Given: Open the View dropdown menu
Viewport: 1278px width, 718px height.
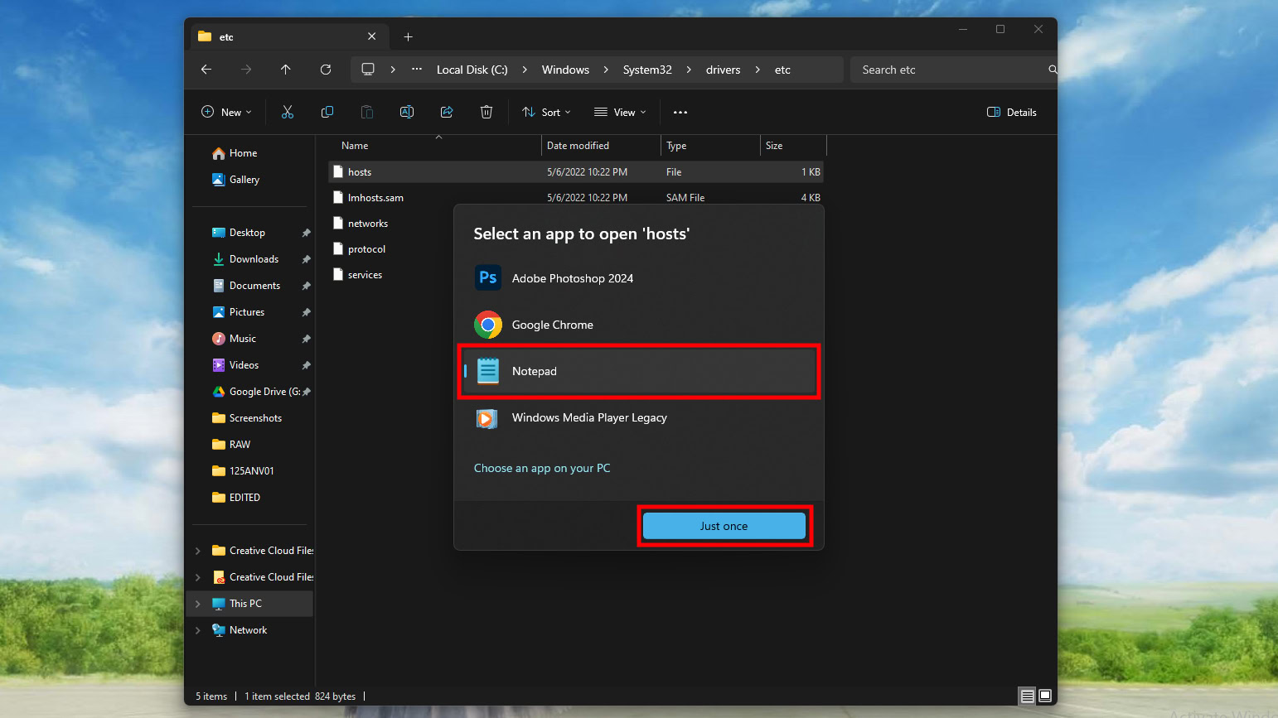Looking at the screenshot, I should 620,113.
